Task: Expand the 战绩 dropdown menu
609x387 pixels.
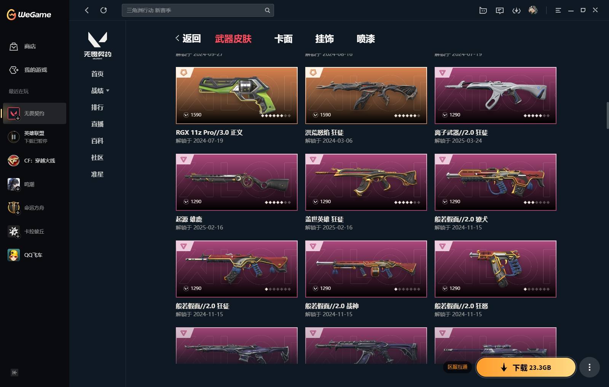Action: coord(100,91)
